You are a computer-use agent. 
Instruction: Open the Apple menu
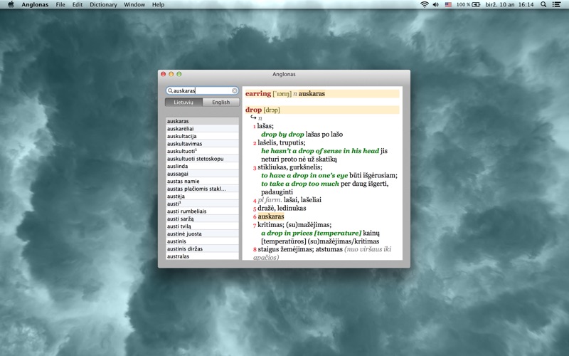(11, 4)
